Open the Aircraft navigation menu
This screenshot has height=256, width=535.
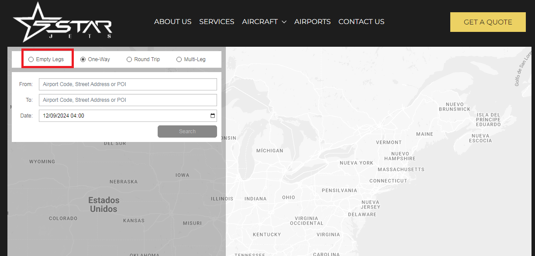point(260,21)
